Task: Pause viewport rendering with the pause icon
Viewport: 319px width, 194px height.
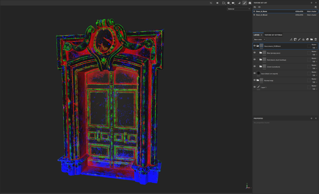Action: point(217,3)
